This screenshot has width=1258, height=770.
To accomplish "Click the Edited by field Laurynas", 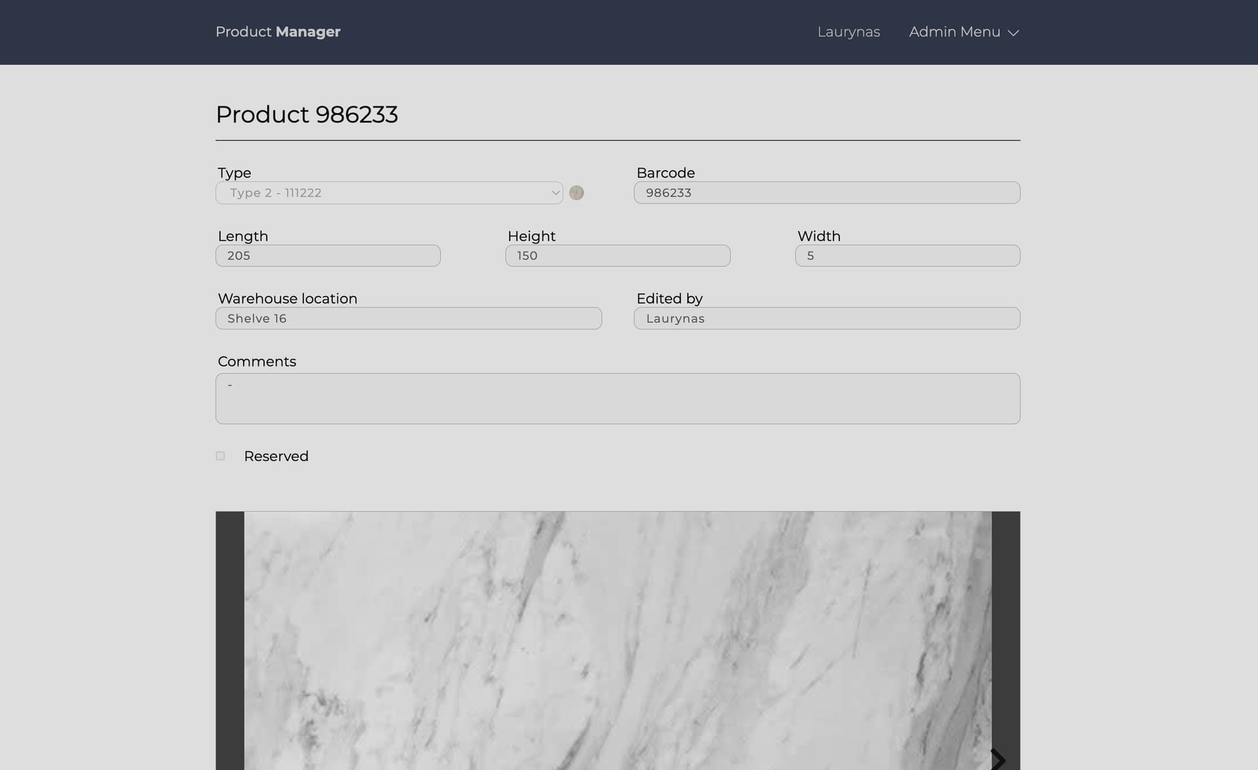I will [x=826, y=319].
